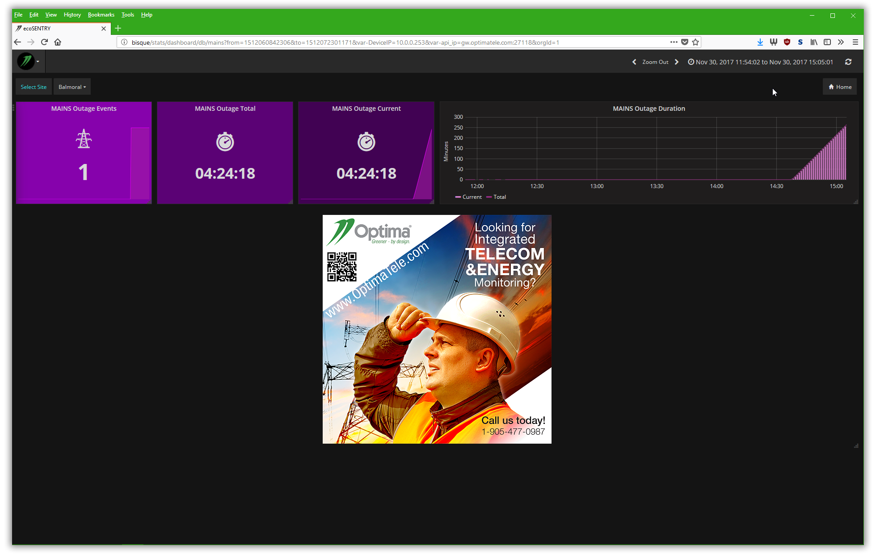876x554 pixels.
Task: Open the Library bookshelf icon
Action: click(814, 42)
